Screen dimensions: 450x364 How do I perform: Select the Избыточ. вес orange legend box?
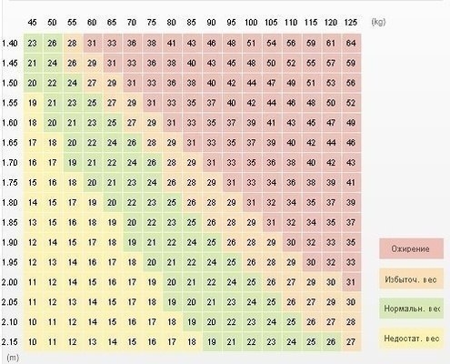tap(411, 278)
